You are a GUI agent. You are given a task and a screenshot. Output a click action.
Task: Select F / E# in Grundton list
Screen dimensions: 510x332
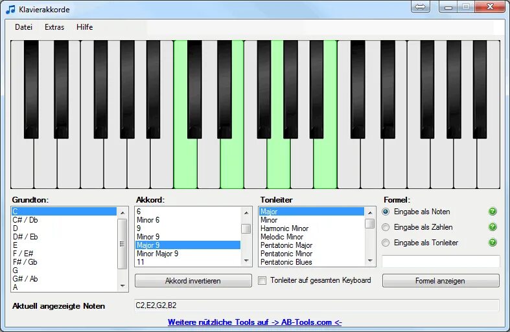pyautogui.click(x=64, y=254)
